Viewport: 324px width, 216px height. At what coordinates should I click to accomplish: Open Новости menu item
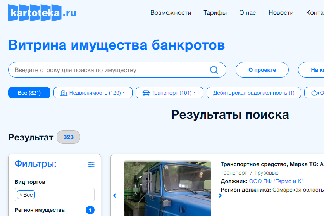[281, 13]
